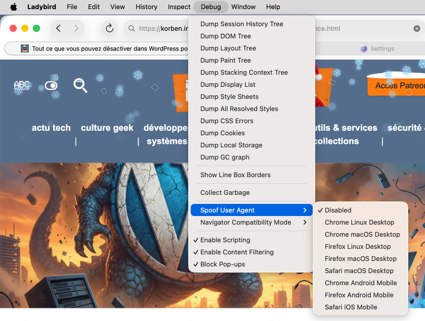
Task: Click the browser back arrow button
Action: pyautogui.click(x=59, y=28)
